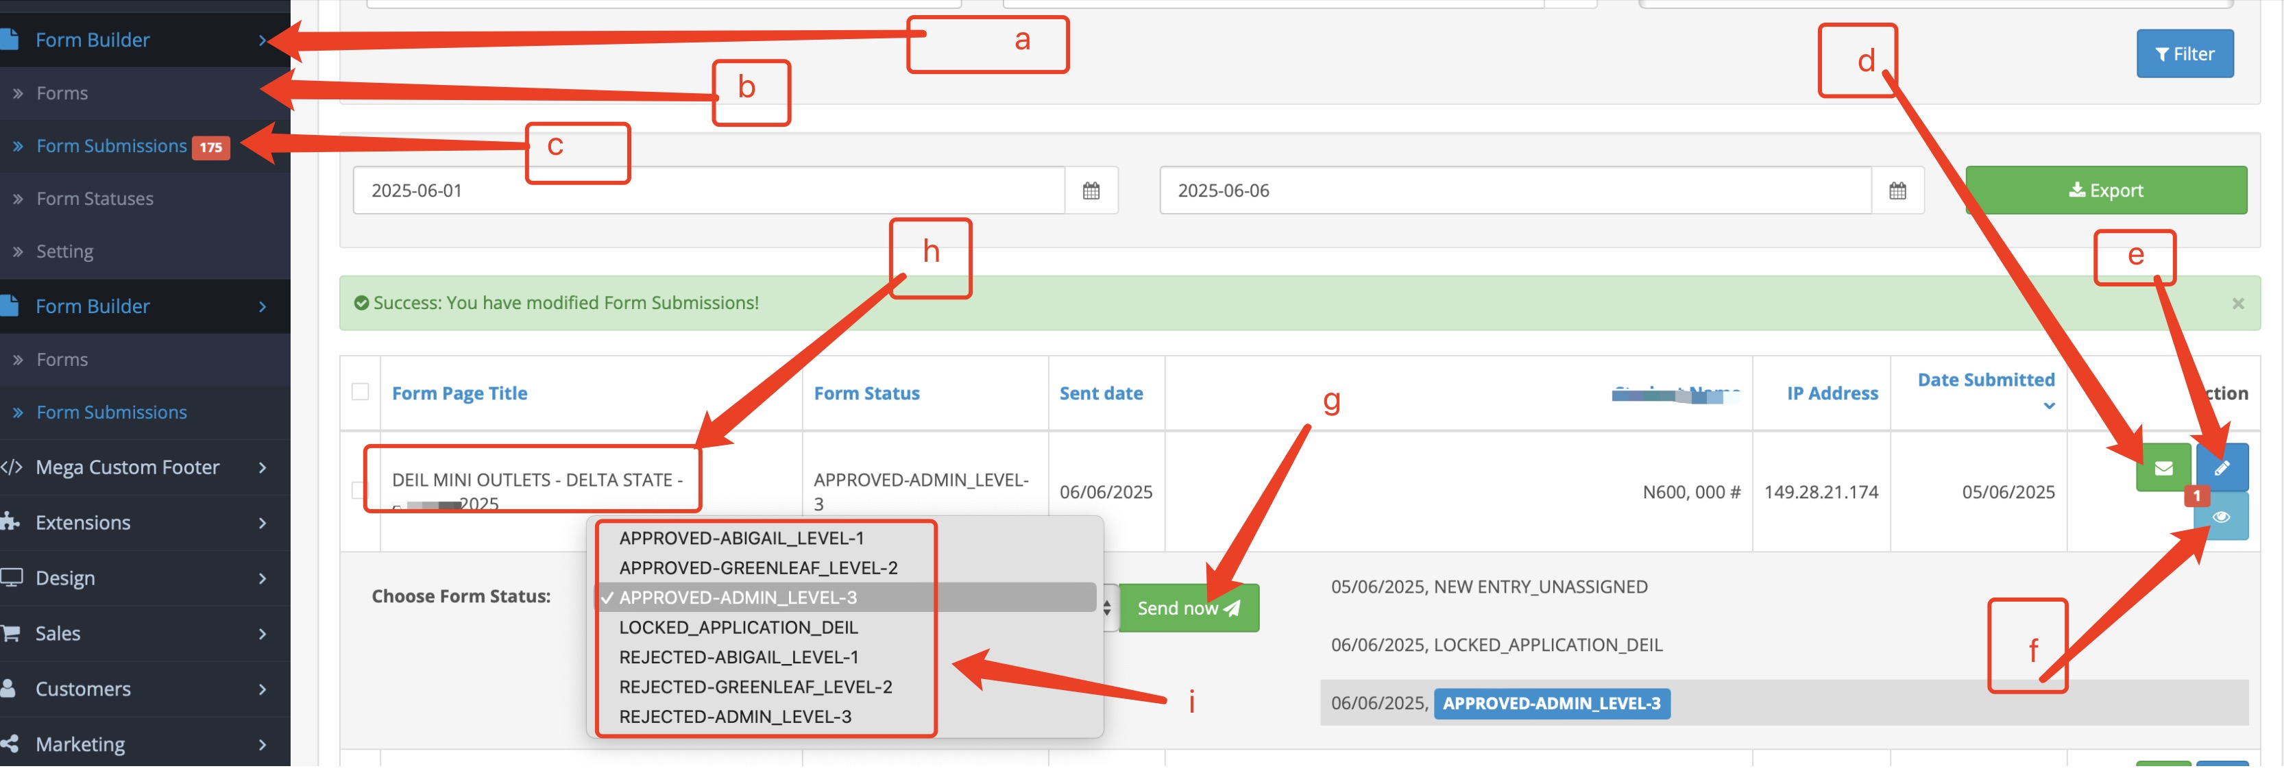The height and width of the screenshot is (773, 2284).
Task: Click the eye view submission icon
Action: (2221, 517)
